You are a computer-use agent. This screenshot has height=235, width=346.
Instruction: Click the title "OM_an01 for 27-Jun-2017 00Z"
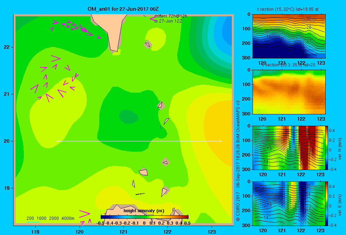click(x=123, y=9)
